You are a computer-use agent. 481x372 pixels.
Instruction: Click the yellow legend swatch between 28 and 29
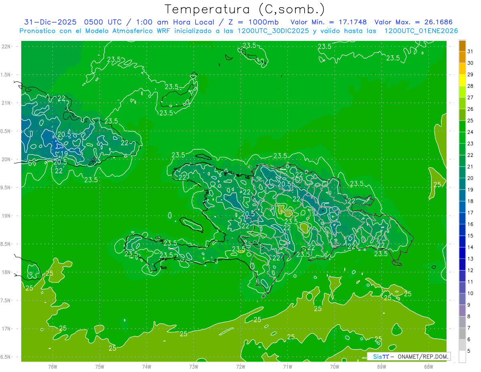tap(462, 80)
